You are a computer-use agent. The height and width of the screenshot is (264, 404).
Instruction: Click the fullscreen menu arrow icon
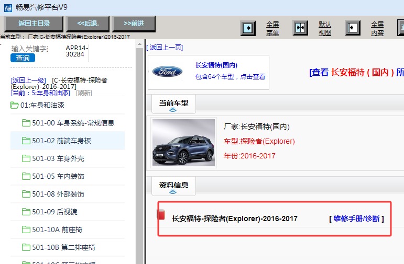248,28
